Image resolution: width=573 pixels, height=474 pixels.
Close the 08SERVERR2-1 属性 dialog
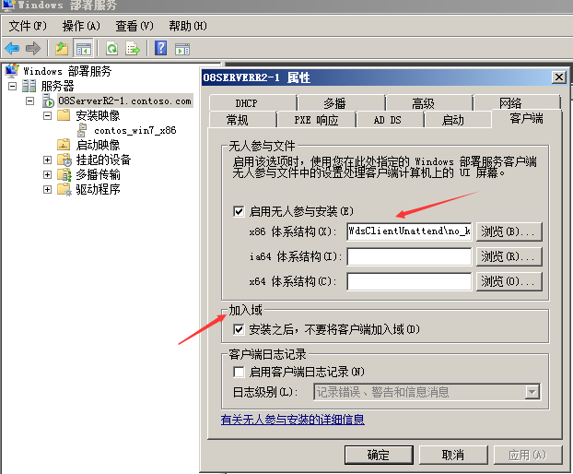click(559, 77)
